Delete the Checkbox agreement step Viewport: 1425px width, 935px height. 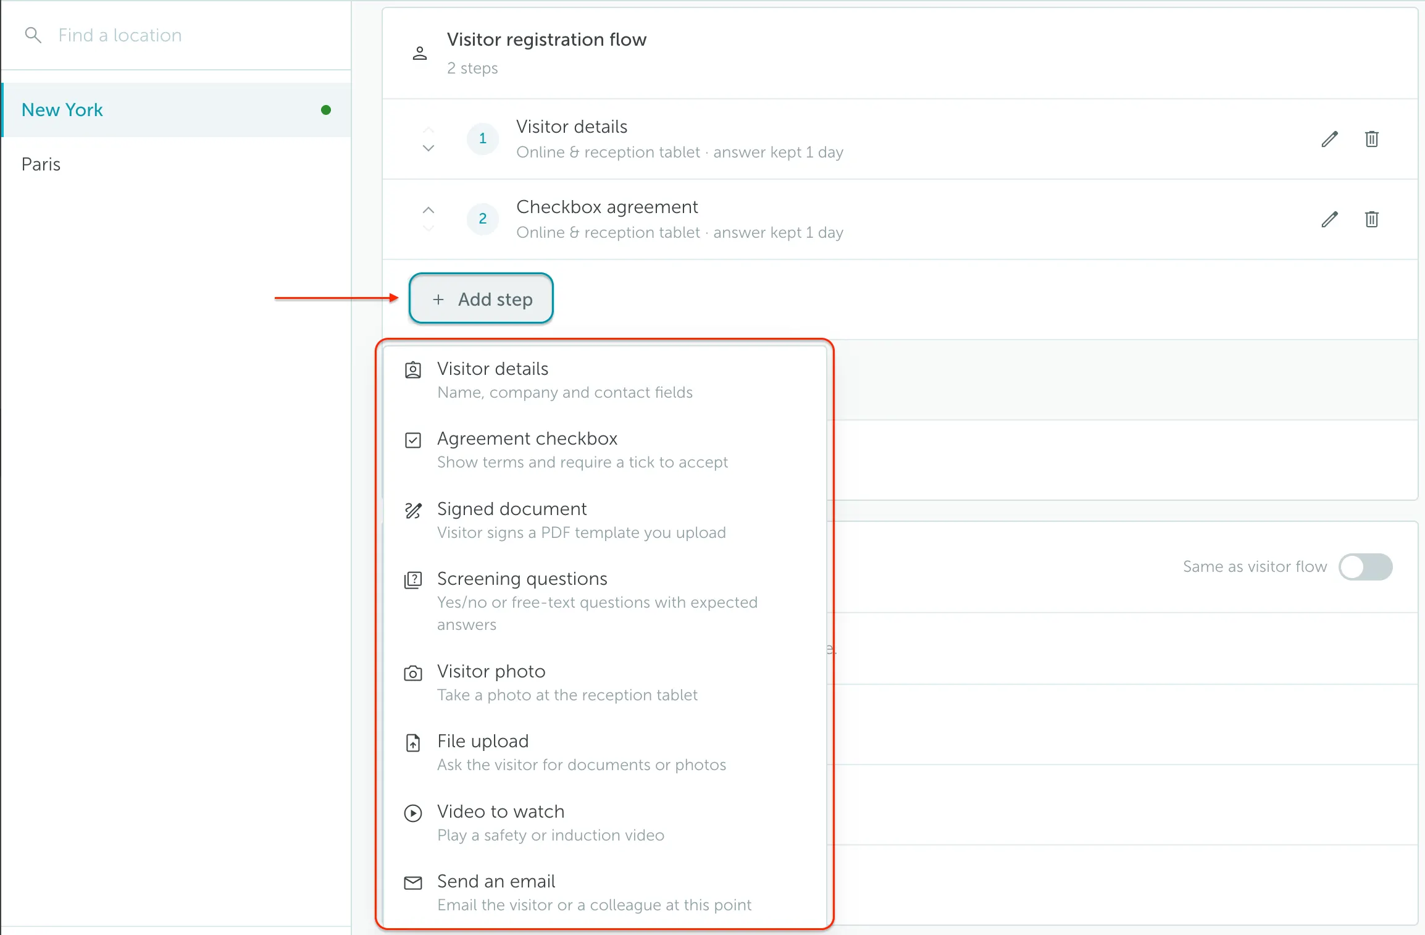(x=1372, y=219)
